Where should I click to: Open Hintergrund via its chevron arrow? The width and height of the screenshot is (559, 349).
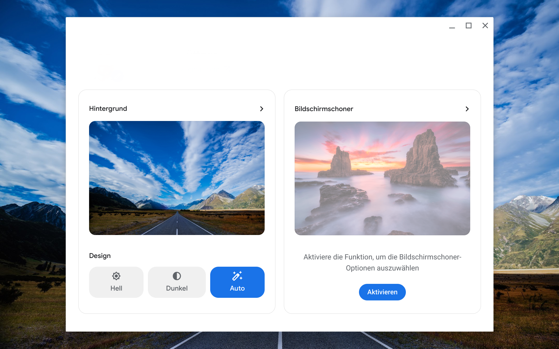(261, 109)
